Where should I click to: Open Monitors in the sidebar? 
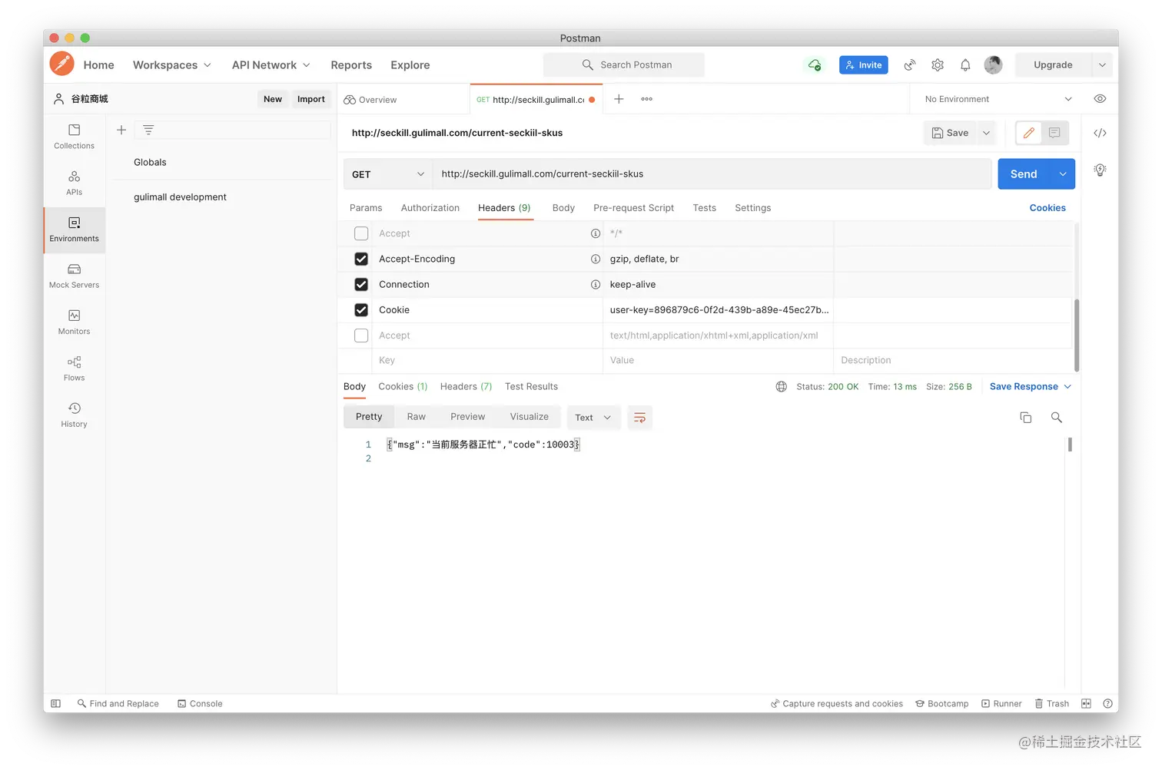pos(75,322)
